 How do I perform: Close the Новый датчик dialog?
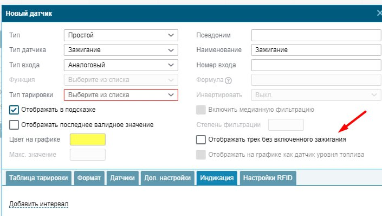[x=379, y=13]
